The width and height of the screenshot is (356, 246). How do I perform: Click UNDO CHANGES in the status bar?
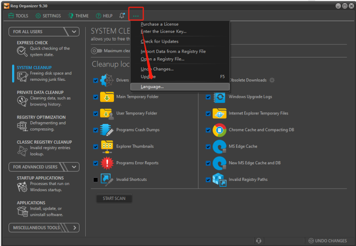(x=328, y=241)
